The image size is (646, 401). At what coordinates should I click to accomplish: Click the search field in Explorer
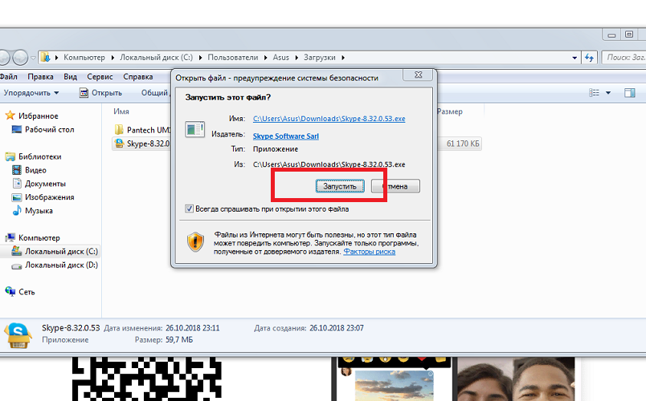pos(624,58)
